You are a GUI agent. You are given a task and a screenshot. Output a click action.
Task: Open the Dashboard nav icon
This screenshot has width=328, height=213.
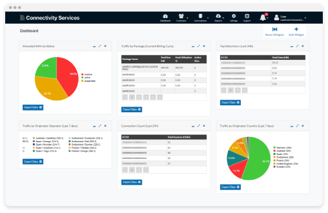(x=165, y=16)
